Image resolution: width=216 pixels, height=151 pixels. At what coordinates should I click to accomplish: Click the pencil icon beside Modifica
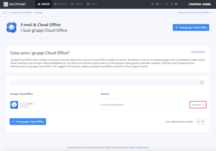point(204,105)
